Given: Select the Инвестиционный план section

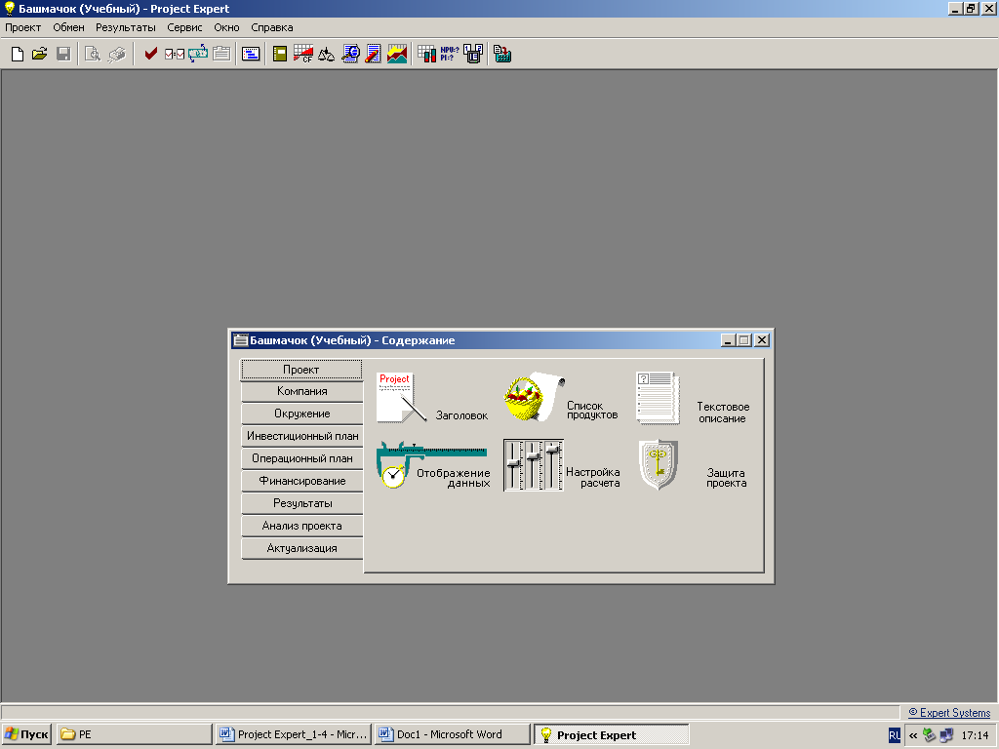Looking at the screenshot, I should click(x=301, y=436).
